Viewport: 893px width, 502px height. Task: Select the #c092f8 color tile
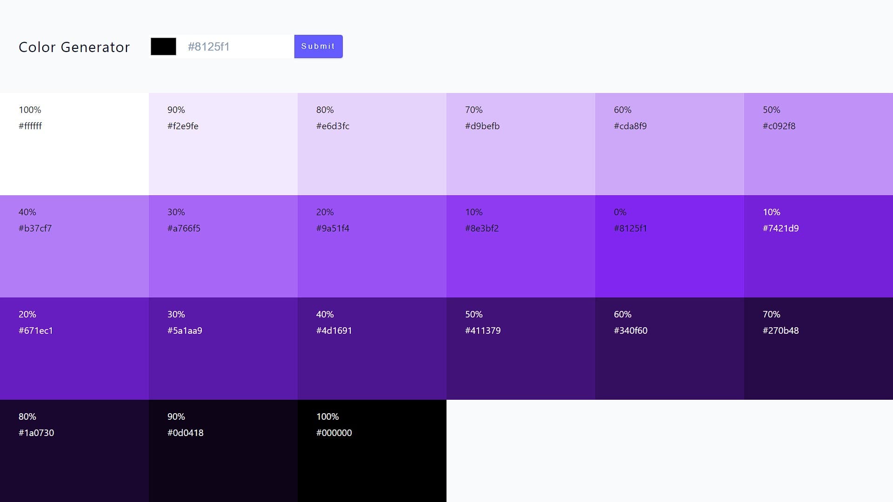pos(819,144)
